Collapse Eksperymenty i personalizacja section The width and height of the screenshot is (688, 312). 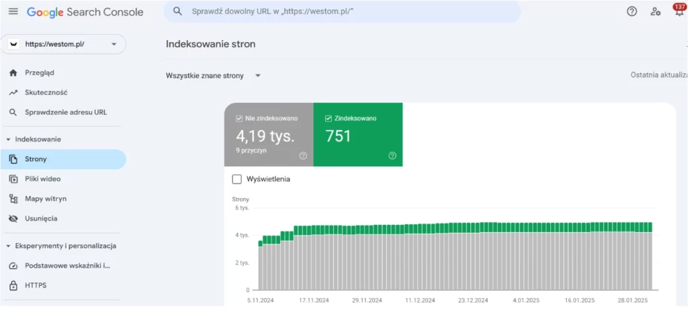(x=9, y=246)
